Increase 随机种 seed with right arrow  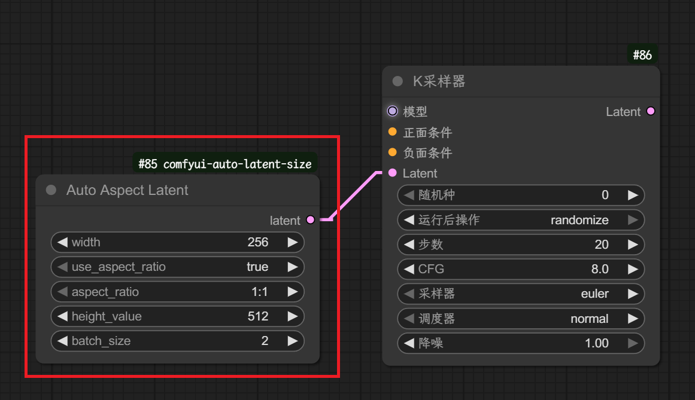pos(633,195)
